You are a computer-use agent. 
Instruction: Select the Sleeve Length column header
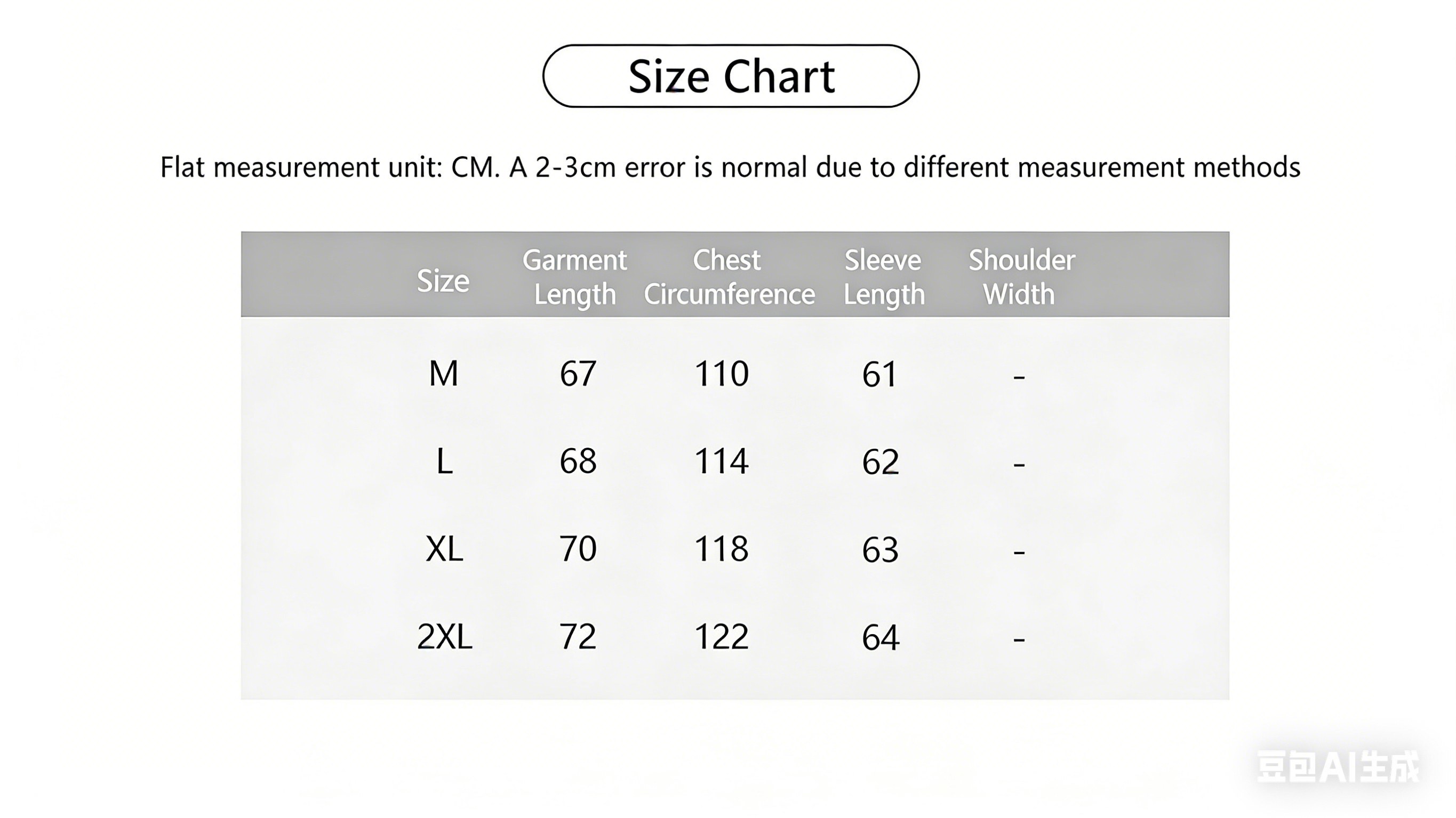tap(883, 278)
